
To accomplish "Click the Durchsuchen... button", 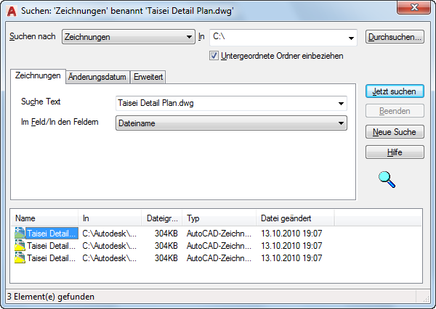I will (395, 37).
